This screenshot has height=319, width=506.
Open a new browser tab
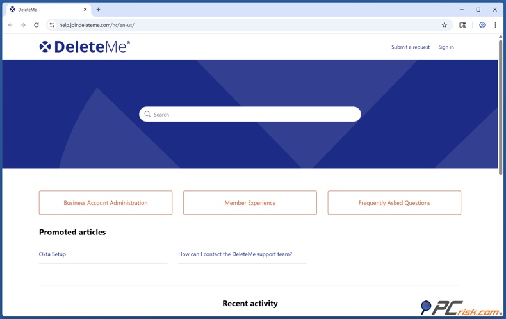click(98, 10)
